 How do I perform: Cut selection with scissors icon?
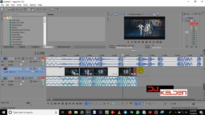[x=25, y=9]
